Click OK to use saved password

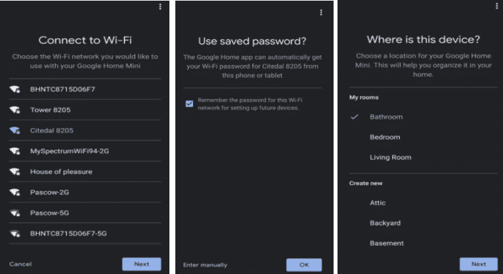(304, 265)
